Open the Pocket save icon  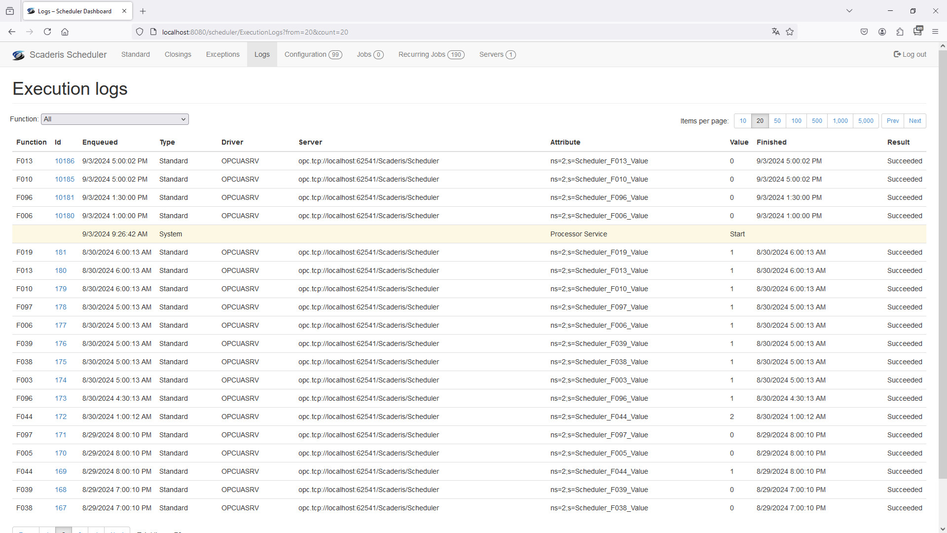[864, 32]
